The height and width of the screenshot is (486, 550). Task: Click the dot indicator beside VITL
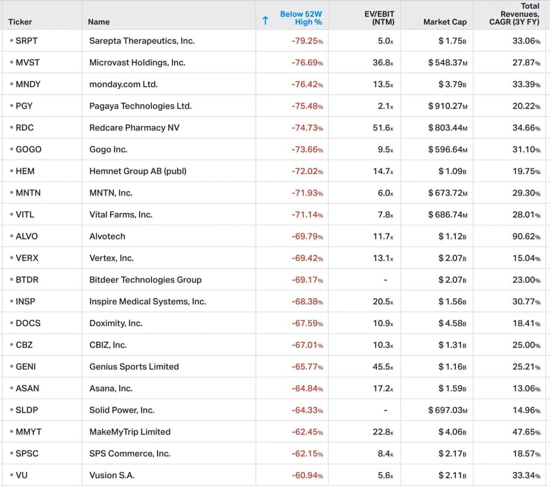pos(12,214)
